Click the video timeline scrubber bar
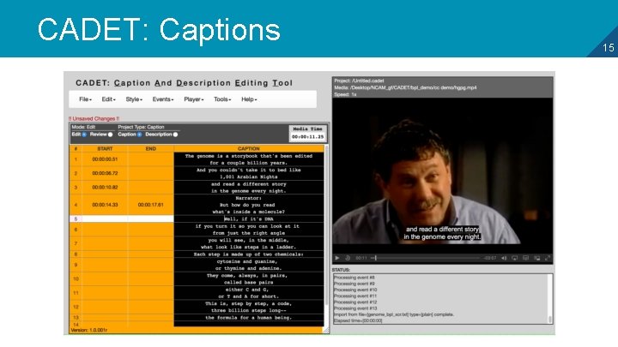 426,258
